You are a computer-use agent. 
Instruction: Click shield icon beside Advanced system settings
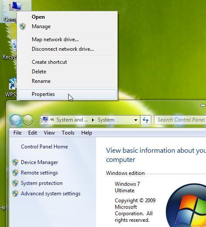pos(15,194)
